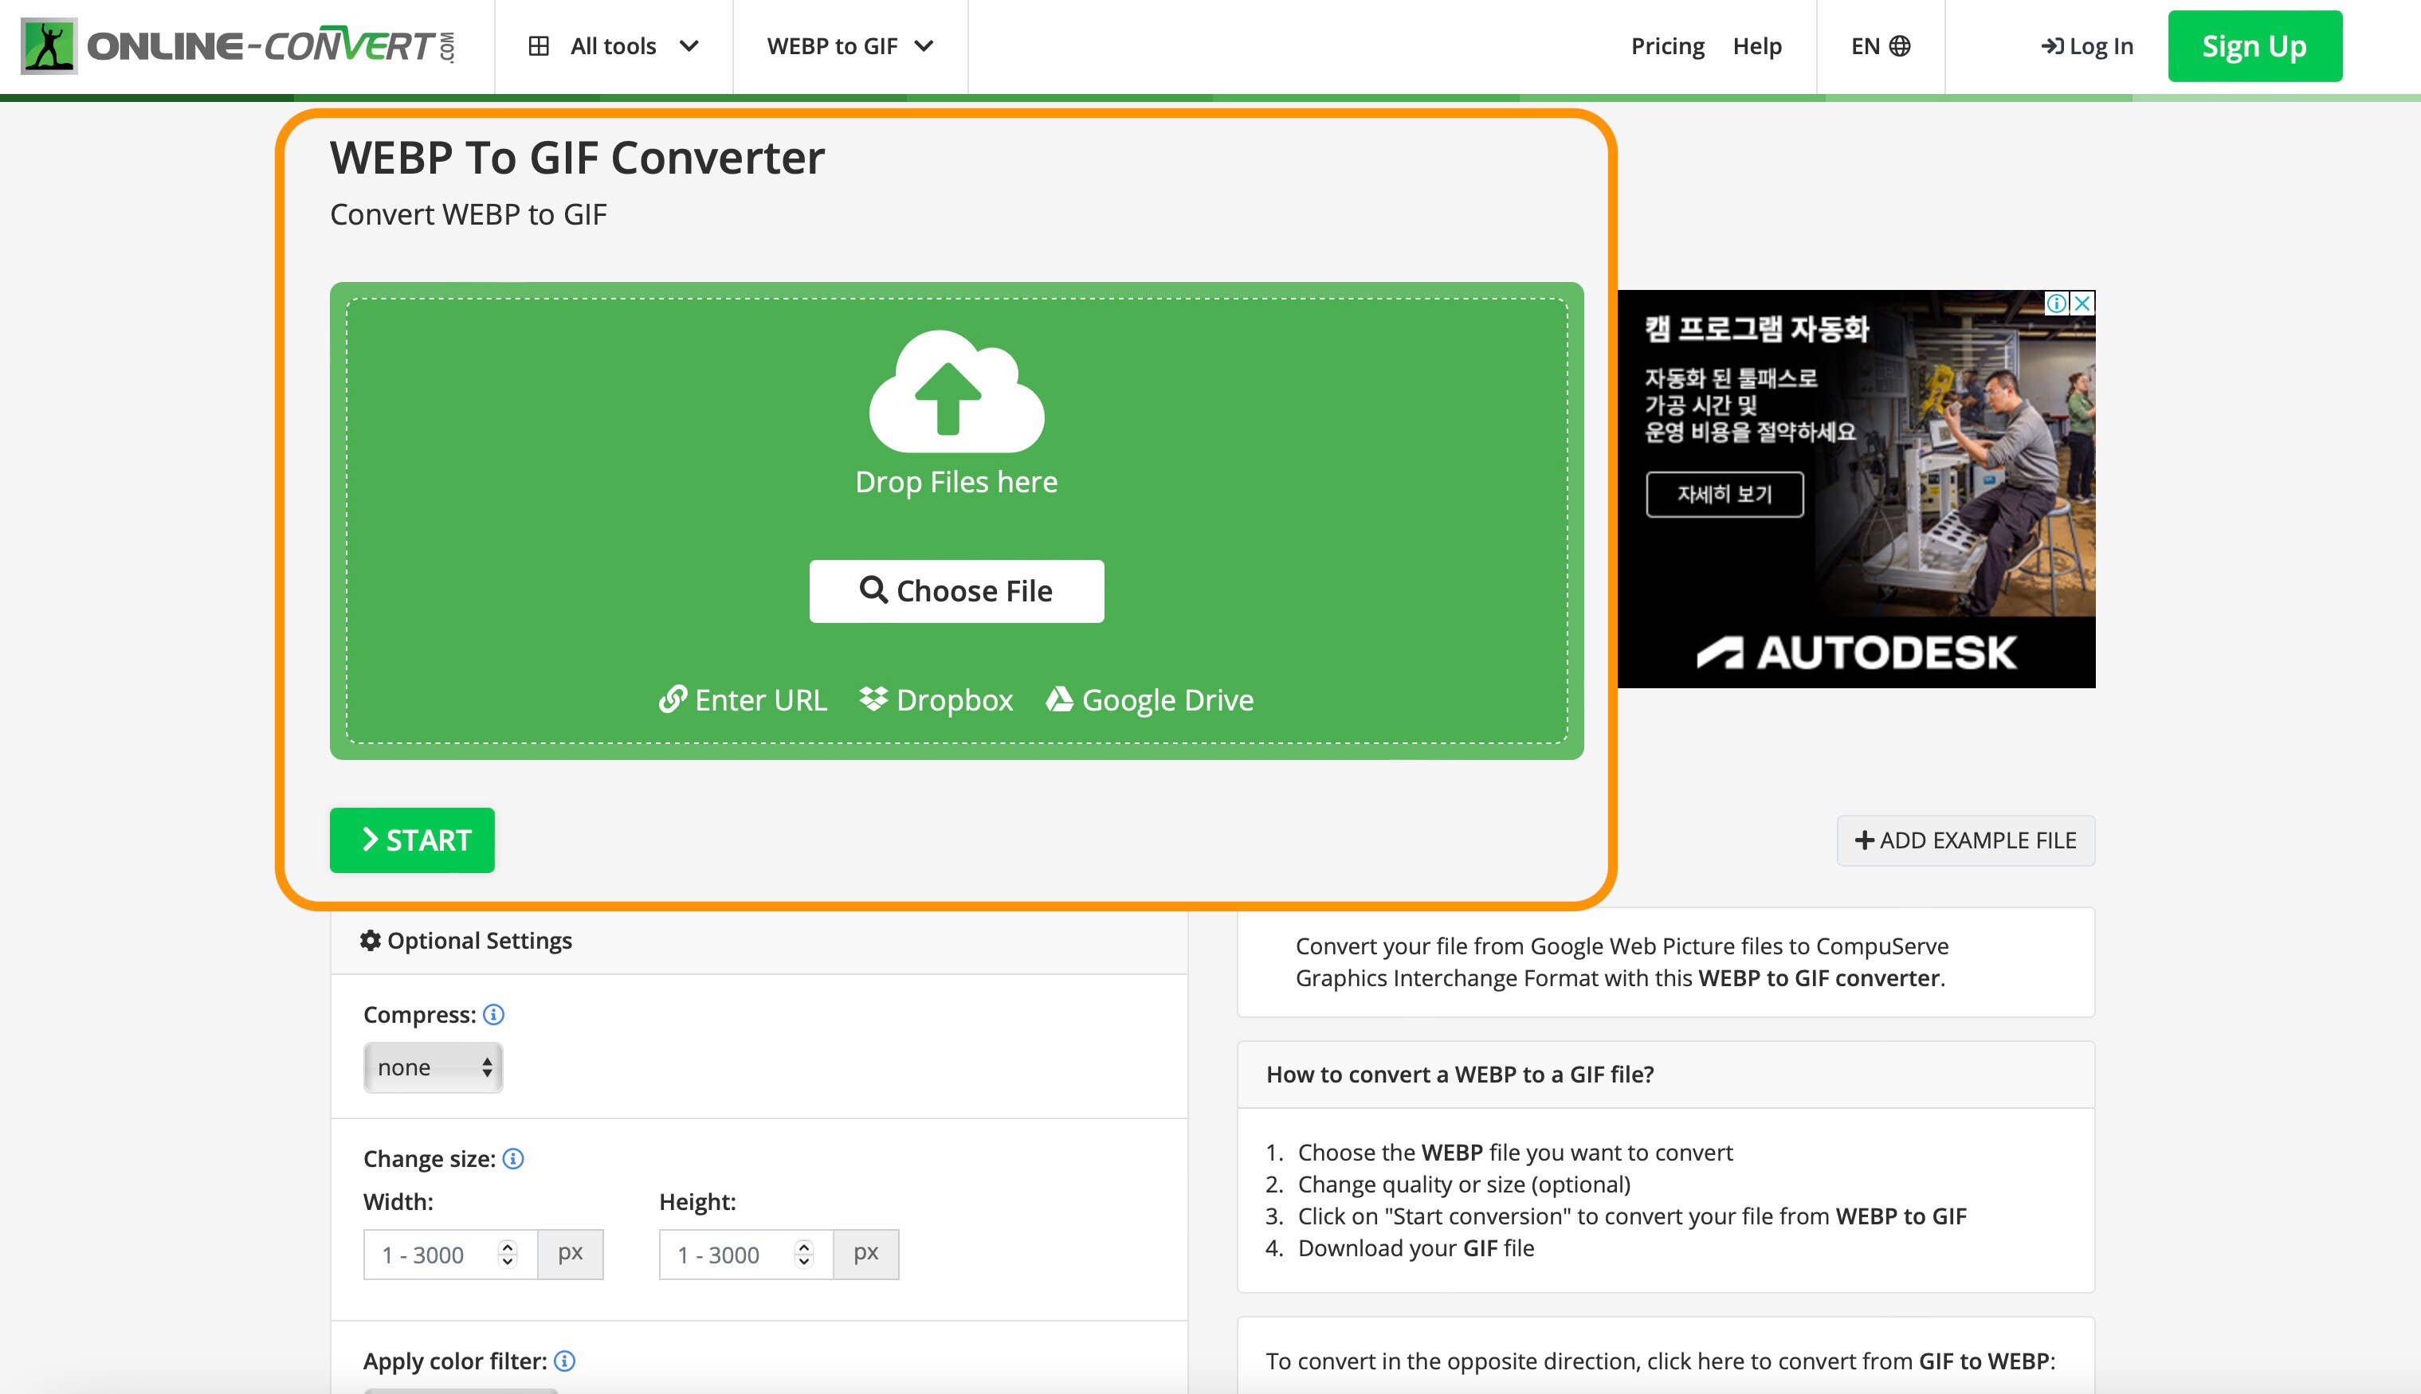Click the Optional Settings gear icon
Image resolution: width=2421 pixels, height=1394 pixels.
(370, 940)
